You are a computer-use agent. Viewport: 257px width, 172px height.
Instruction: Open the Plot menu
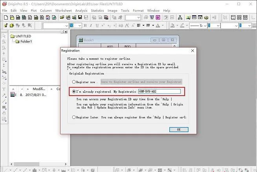(34, 11)
